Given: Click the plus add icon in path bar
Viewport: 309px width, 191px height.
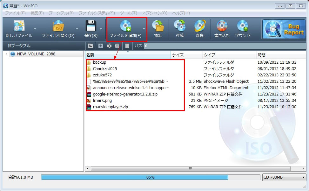Looking at the screenshot, I should tap(101, 46).
